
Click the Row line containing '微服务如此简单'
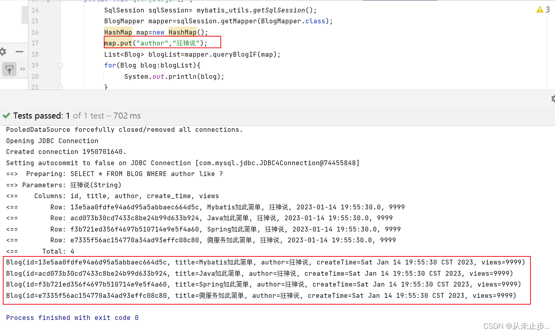[201, 240]
